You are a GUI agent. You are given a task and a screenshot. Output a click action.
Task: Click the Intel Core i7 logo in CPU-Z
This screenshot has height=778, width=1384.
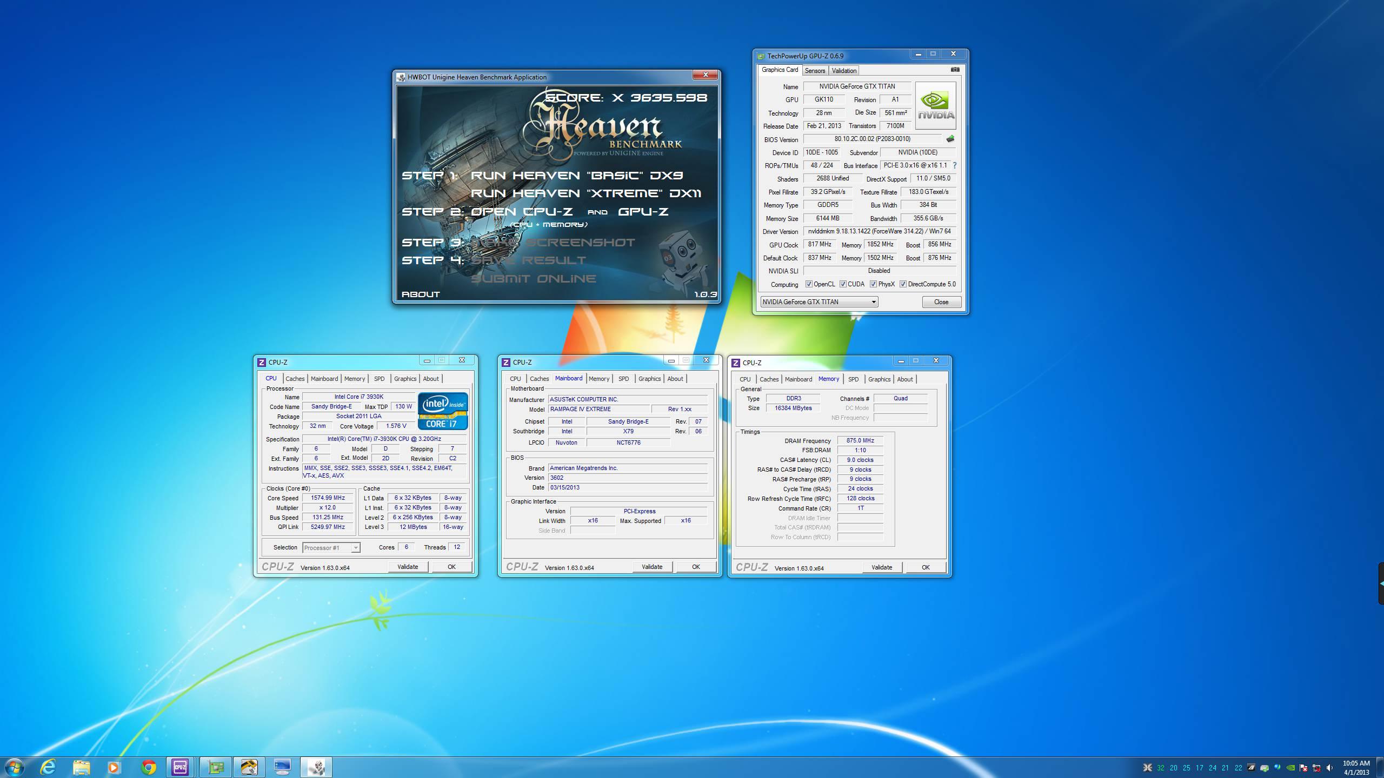click(443, 411)
